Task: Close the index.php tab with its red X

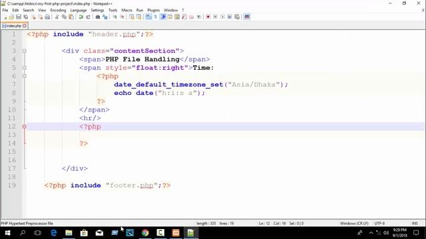Action: point(25,26)
